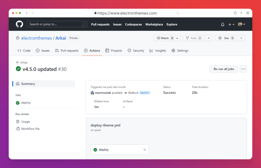
Task: Click the browser back arrow
Action: pos(27,13)
